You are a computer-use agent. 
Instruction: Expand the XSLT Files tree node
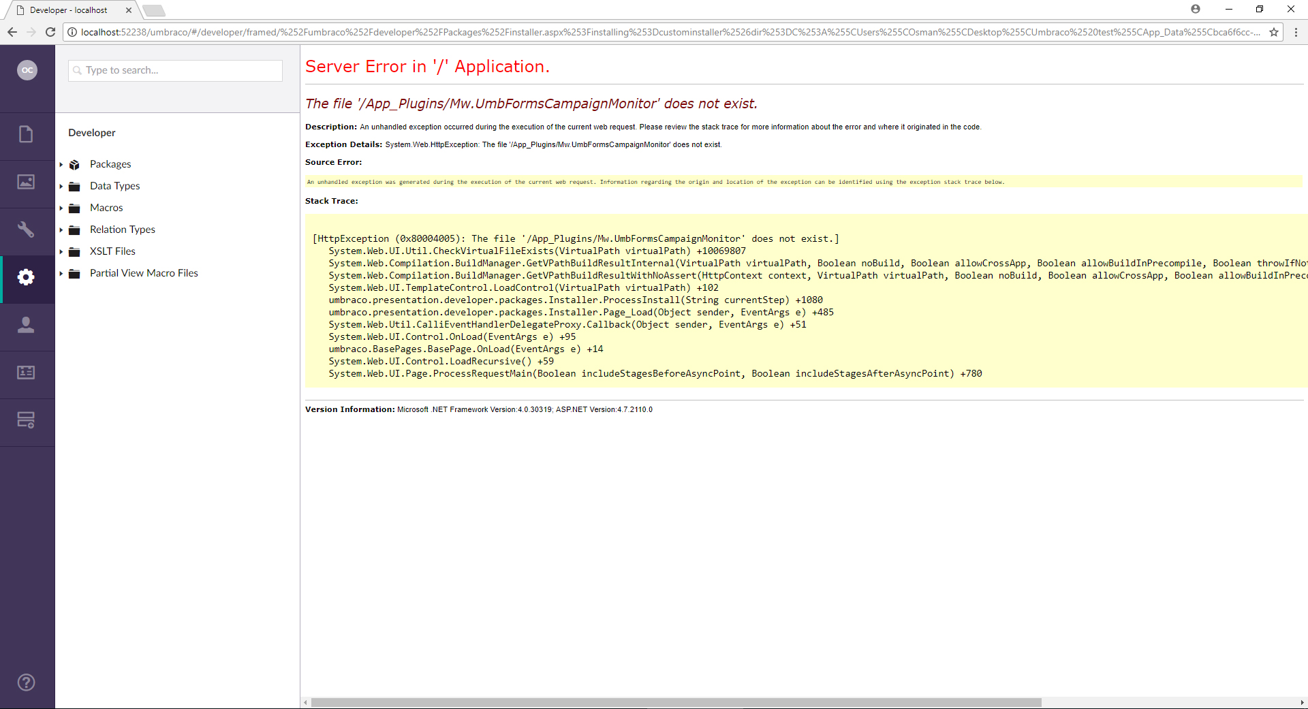click(x=61, y=252)
